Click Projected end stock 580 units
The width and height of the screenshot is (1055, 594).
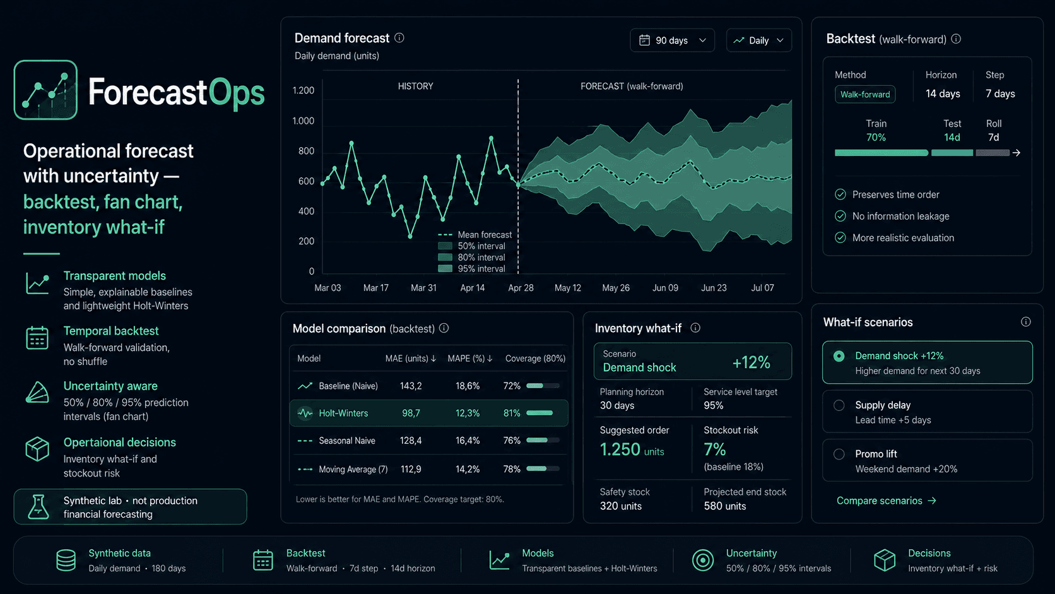[725, 506]
